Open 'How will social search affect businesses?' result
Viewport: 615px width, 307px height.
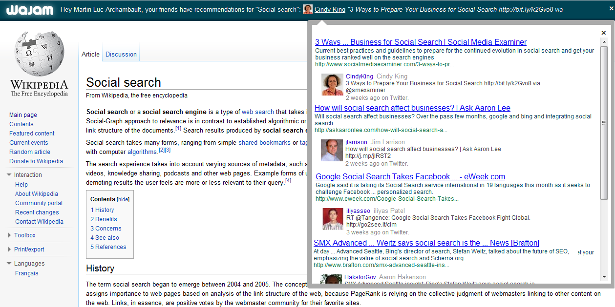tap(412, 108)
